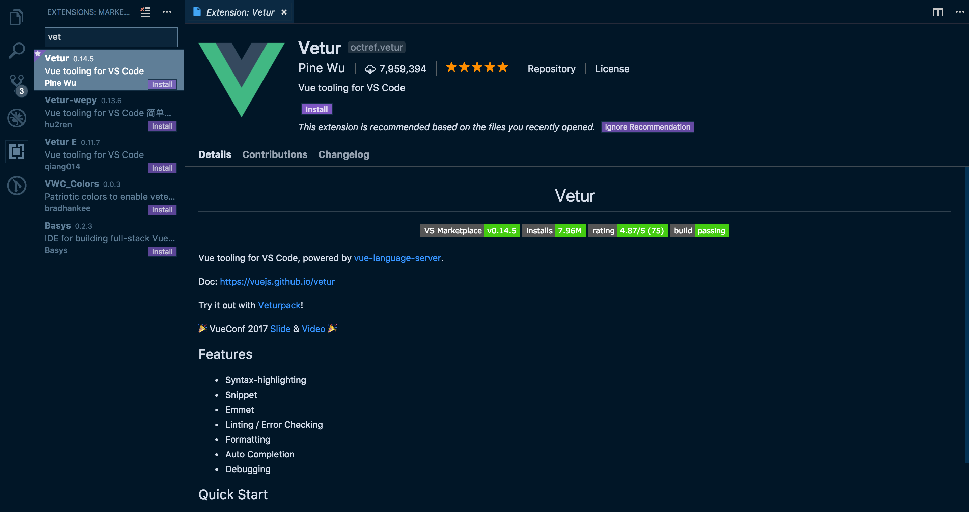Select VWC_Colors in the extensions list
This screenshot has width=969, height=512.
click(x=109, y=196)
